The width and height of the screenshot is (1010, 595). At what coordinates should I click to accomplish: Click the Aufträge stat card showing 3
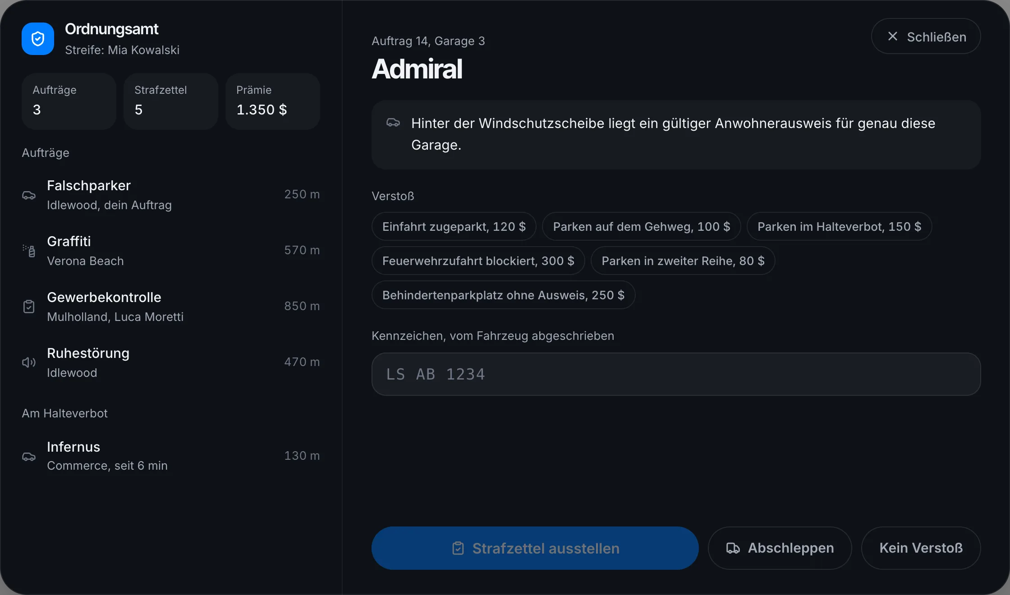pos(69,101)
